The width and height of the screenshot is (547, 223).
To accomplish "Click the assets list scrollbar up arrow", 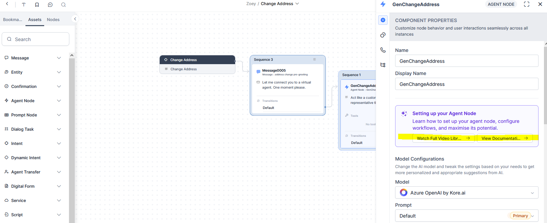I will (x=72, y=55).
